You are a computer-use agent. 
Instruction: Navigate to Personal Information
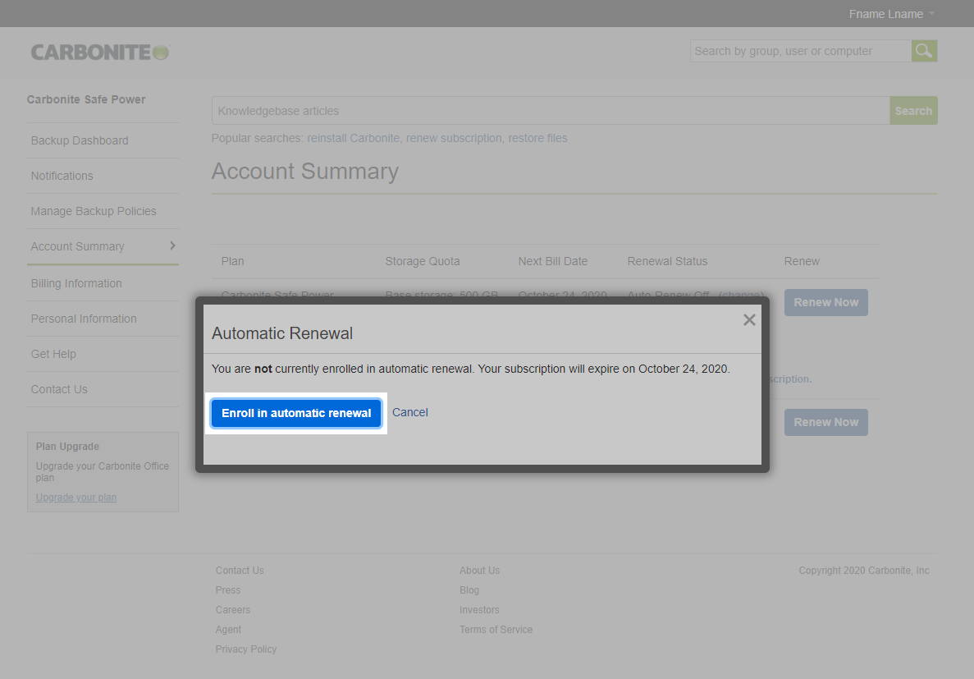[x=84, y=319]
